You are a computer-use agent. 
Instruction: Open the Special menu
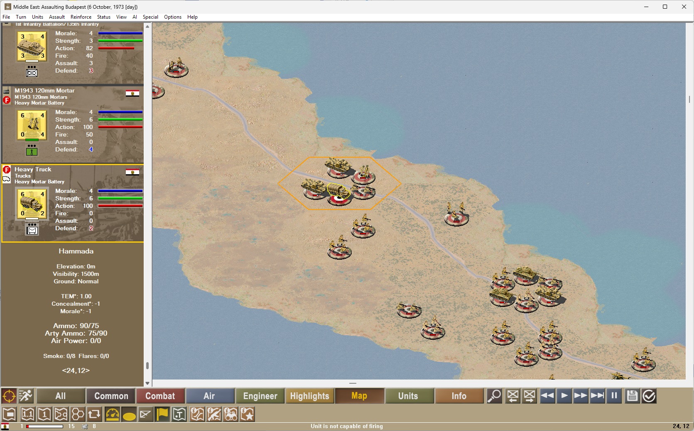(150, 17)
